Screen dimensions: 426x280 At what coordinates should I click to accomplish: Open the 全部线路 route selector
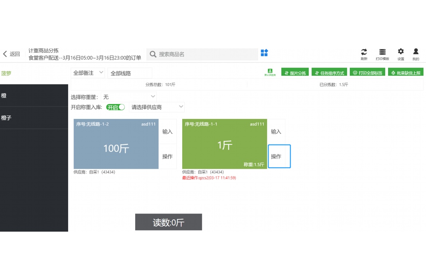coord(130,73)
